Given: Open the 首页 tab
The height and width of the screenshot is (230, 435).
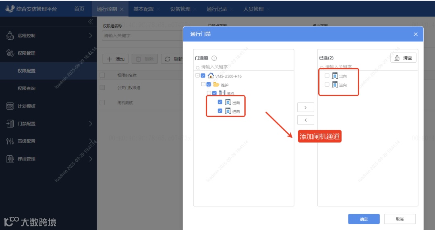Looking at the screenshot, I should (x=79, y=9).
